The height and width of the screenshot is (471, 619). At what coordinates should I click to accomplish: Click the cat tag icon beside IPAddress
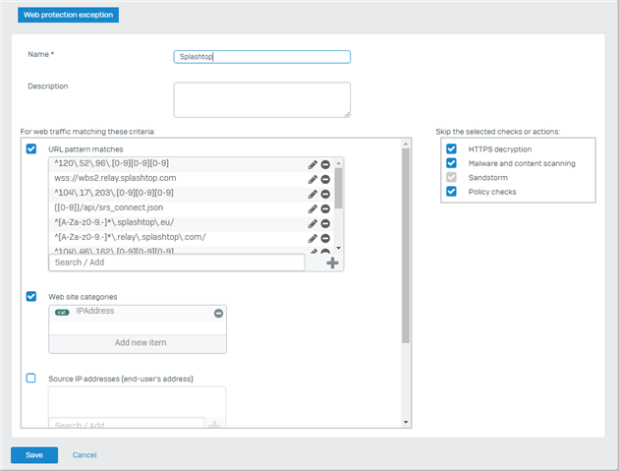(62, 313)
